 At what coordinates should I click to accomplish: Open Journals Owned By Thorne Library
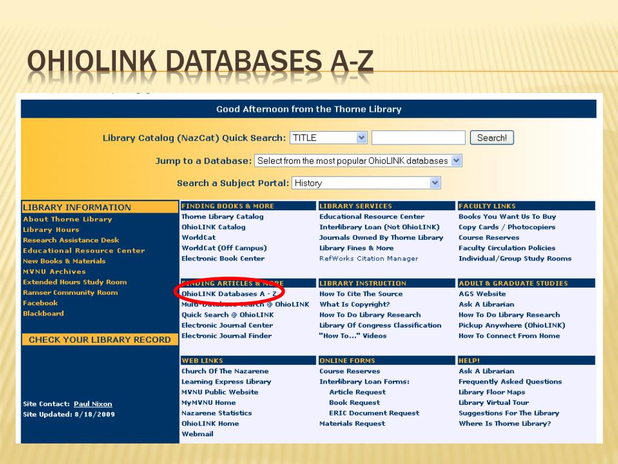tap(381, 237)
